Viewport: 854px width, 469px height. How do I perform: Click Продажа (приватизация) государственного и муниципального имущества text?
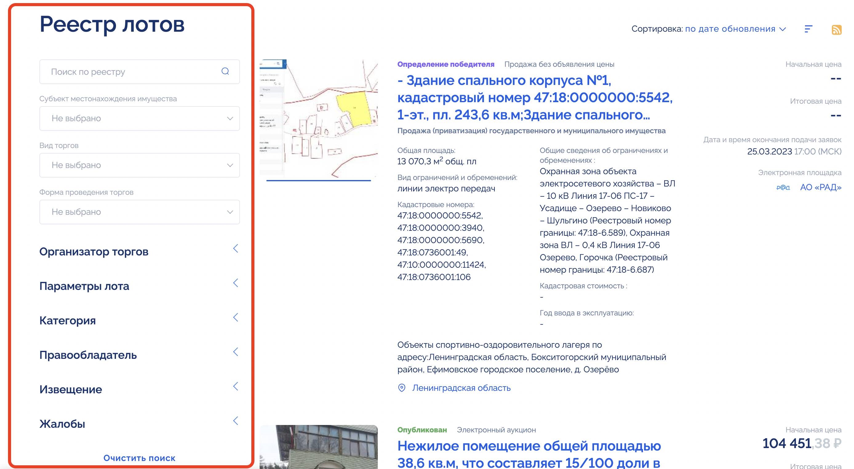pos(531,131)
